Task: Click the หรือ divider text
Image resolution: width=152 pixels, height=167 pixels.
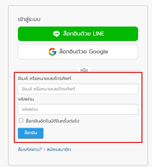Action: click(x=84, y=70)
